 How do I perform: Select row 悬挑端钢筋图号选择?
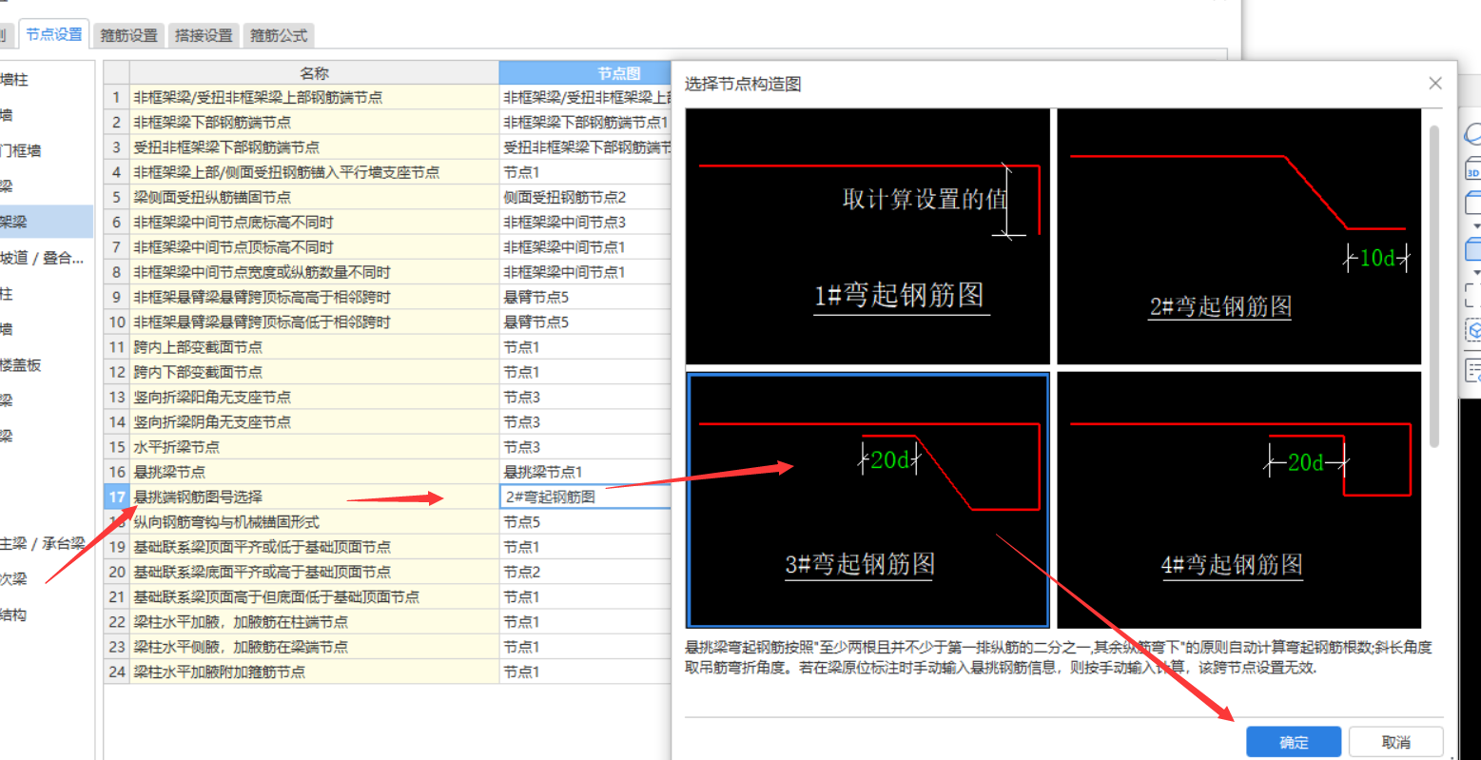click(314, 497)
